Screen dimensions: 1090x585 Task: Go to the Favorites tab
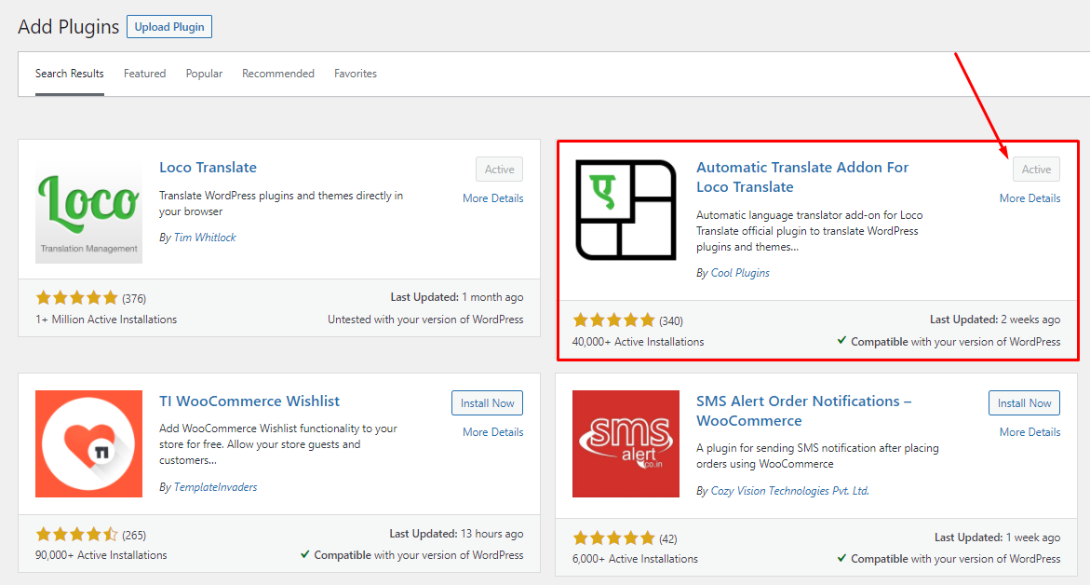356,74
